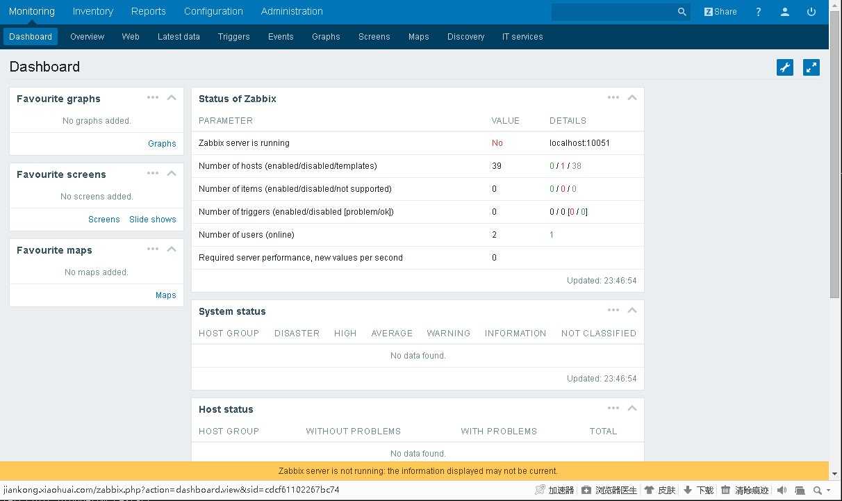This screenshot has width=842, height=501.
Task: Go to the Discovery submenu tab
Action: coord(466,37)
